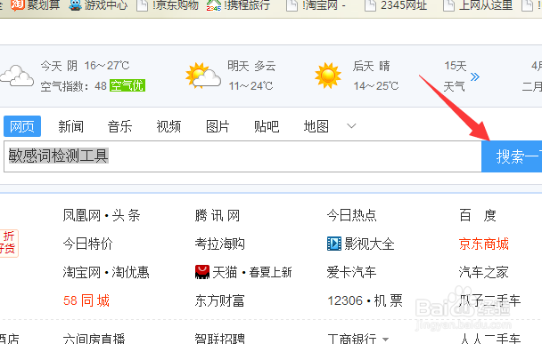
Task: Open the 瓜子二手车 link
Action: click(x=489, y=300)
